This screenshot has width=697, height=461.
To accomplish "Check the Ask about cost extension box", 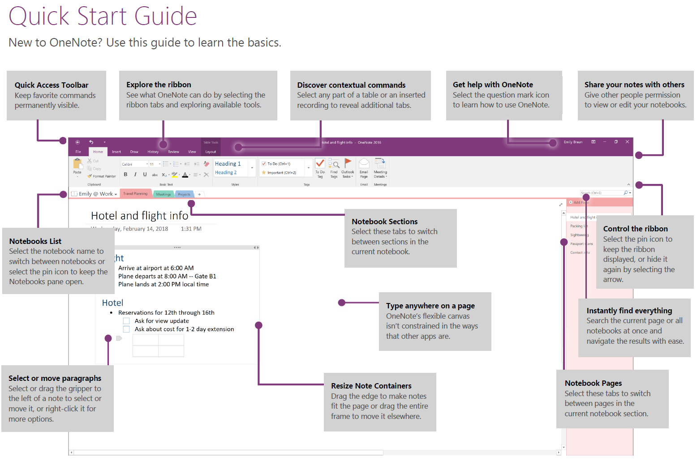I will pyautogui.click(x=126, y=329).
